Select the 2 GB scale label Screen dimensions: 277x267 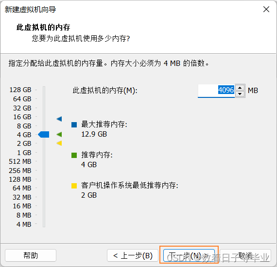pos(24,143)
